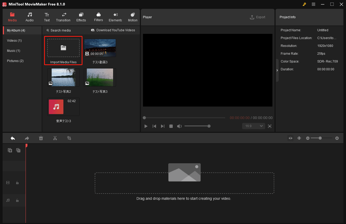Select the テスト写真2 picture thumbnail

(63, 77)
